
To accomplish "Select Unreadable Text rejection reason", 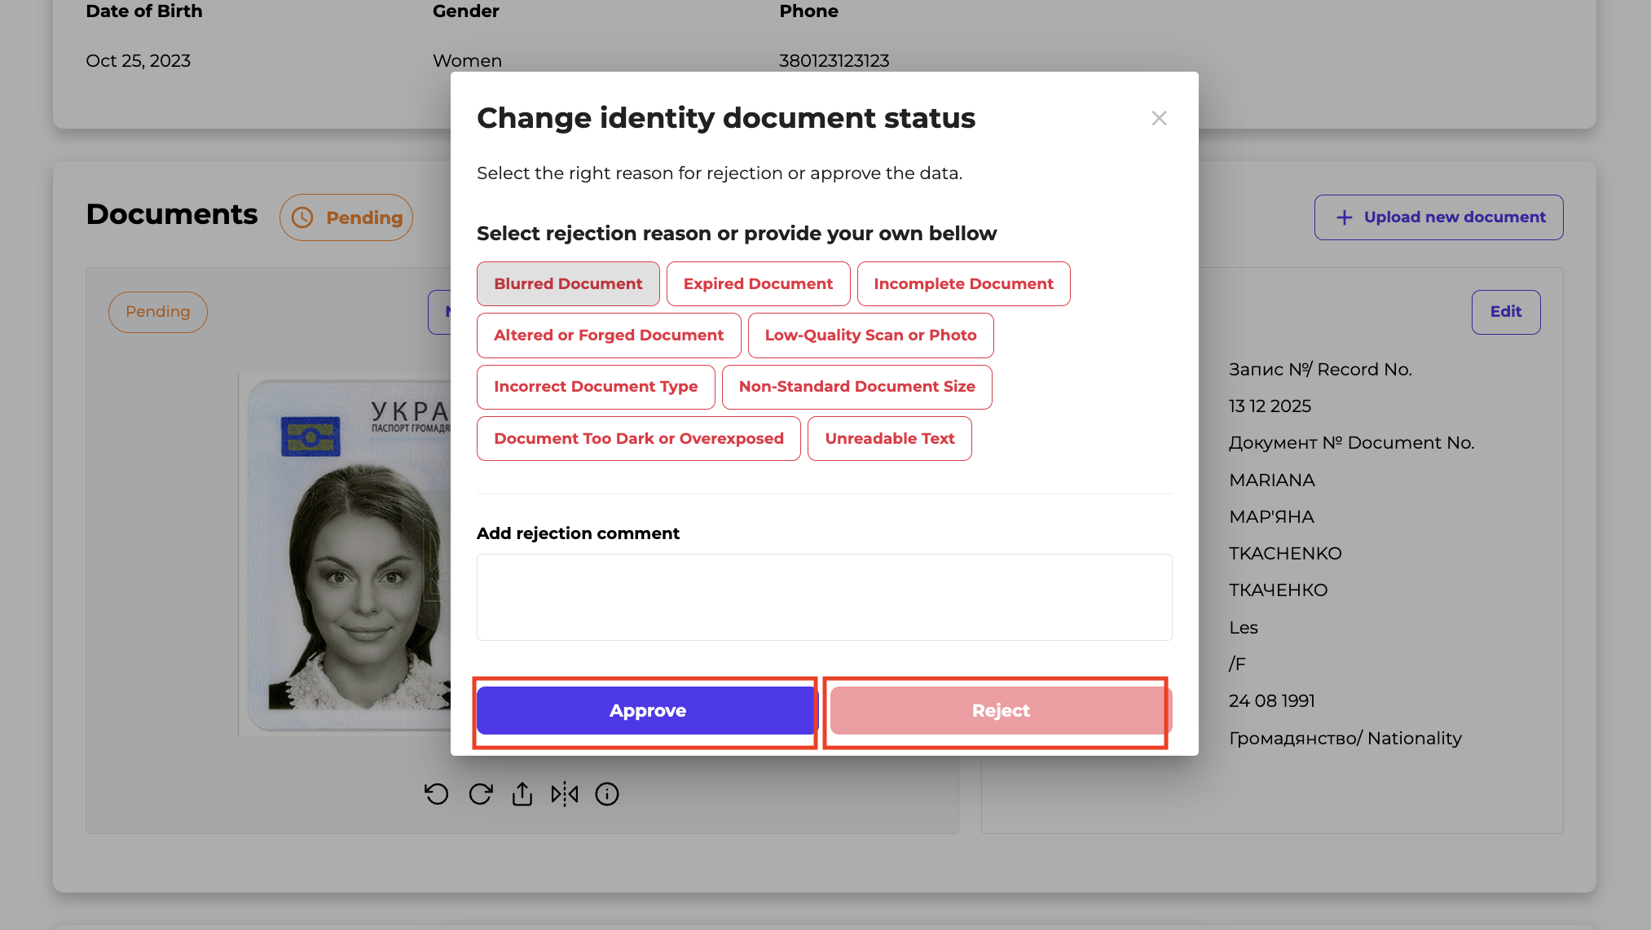I will [x=889, y=438].
